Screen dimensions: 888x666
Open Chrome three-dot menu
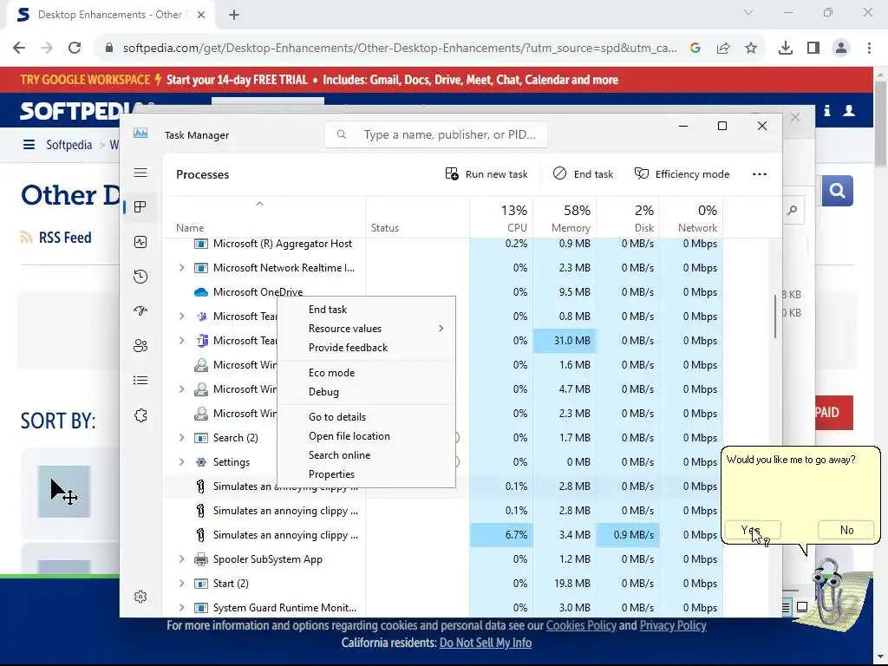pos(869,49)
